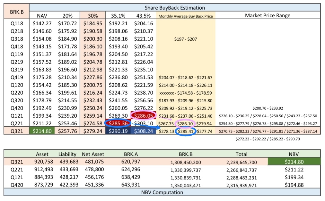Click the NBV value $194.88
This screenshot has width=325, height=201.
(294, 185)
